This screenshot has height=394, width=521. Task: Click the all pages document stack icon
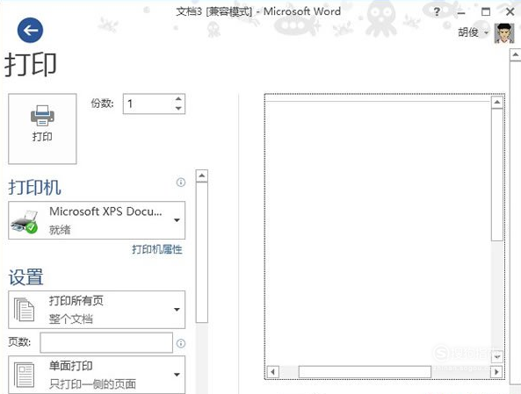click(24, 310)
